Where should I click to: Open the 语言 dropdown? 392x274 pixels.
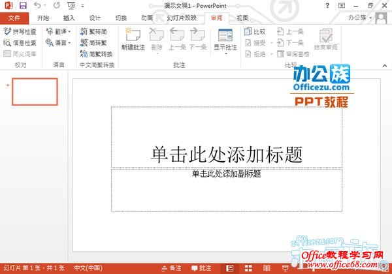tap(59, 42)
